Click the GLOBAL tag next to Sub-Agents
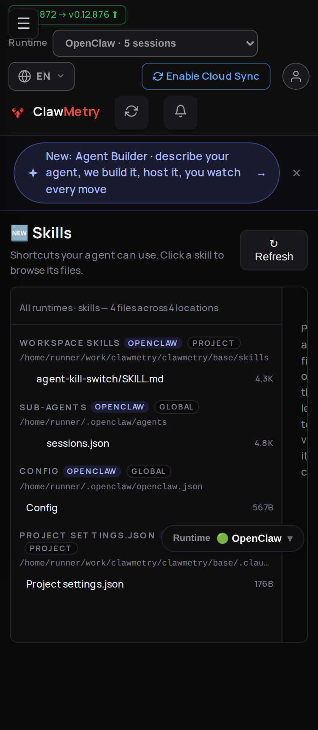318x730 pixels. pyautogui.click(x=176, y=407)
